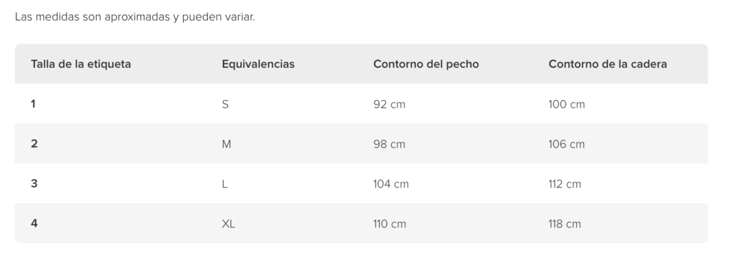Click the 'Talla de la etiqueta' column header

click(81, 64)
